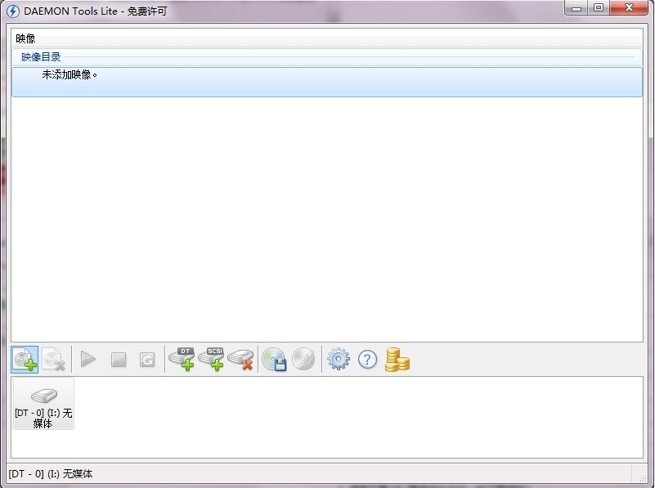Click the Add Image disc icon
This screenshot has height=488, width=655.
[x=25, y=360]
